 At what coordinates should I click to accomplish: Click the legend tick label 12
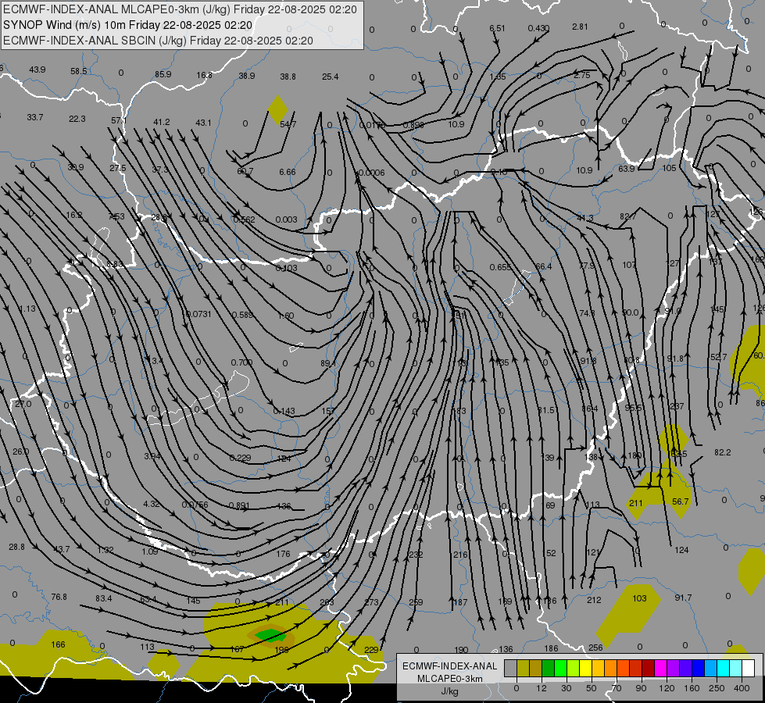coord(541,688)
